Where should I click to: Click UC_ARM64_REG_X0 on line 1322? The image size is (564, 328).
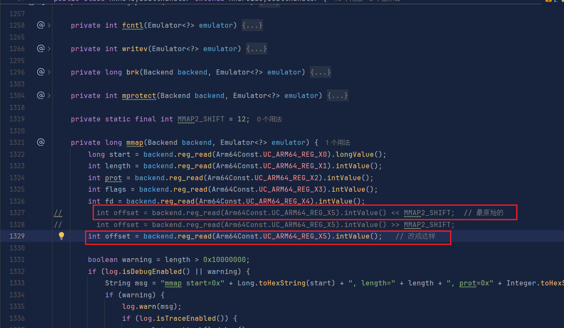(x=295, y=154)
